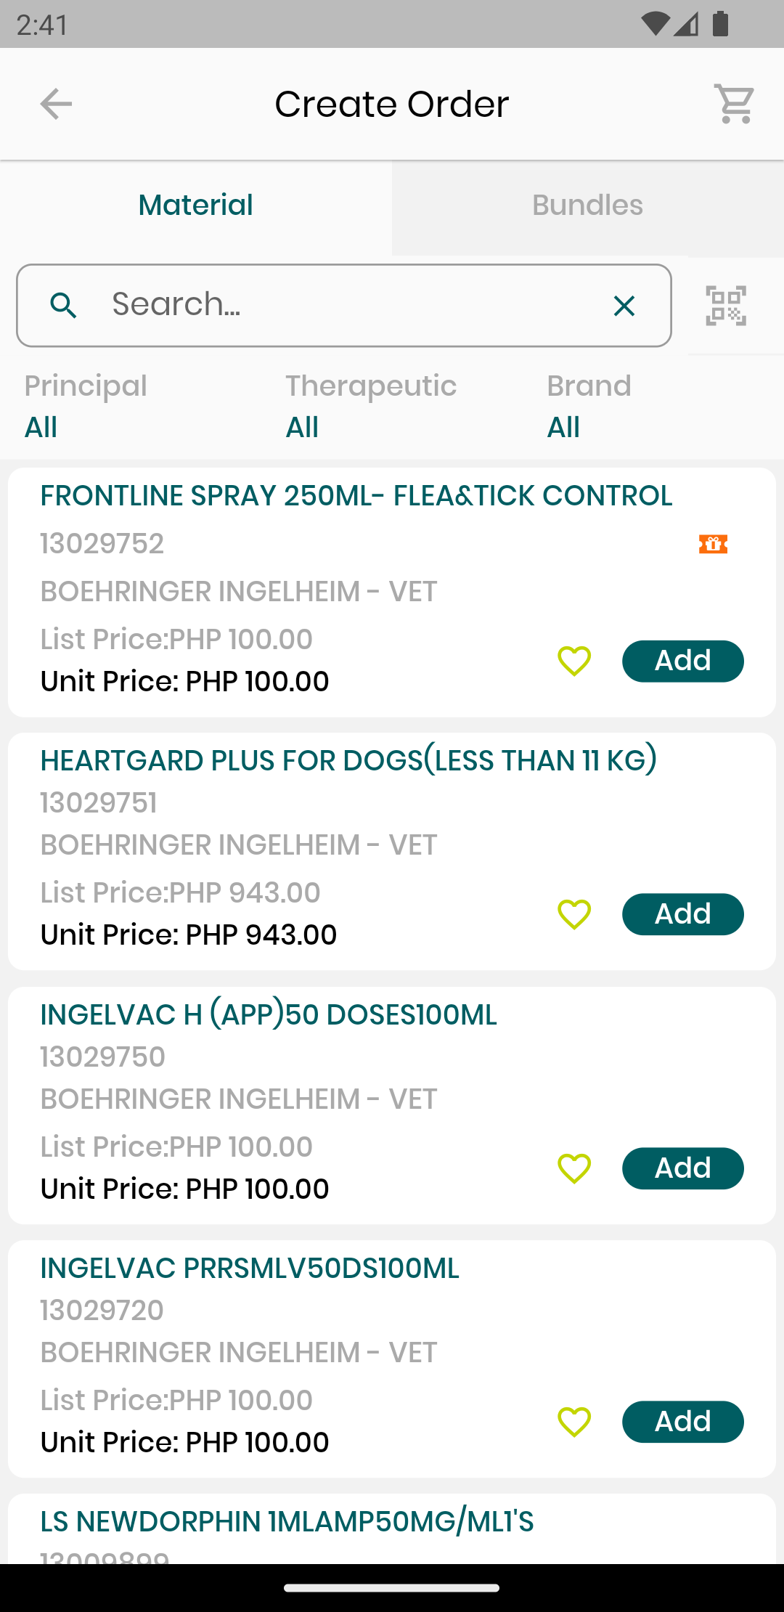
Task: Open LS Newdorphin 1MLAMP50MG/ML1'S item
Action: point(287,1522)
